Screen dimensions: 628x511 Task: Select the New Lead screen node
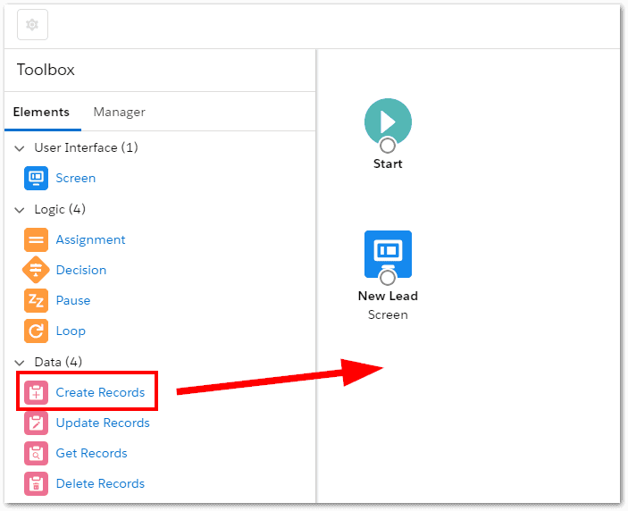pyautogui.click(x=388, y=253)
